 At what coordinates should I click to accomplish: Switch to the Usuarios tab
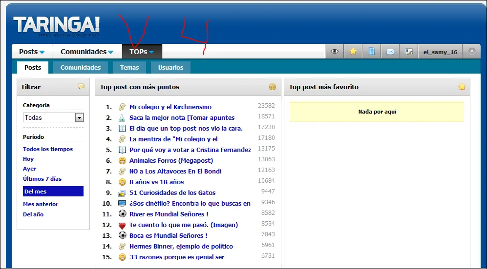(x=170, y=68)
